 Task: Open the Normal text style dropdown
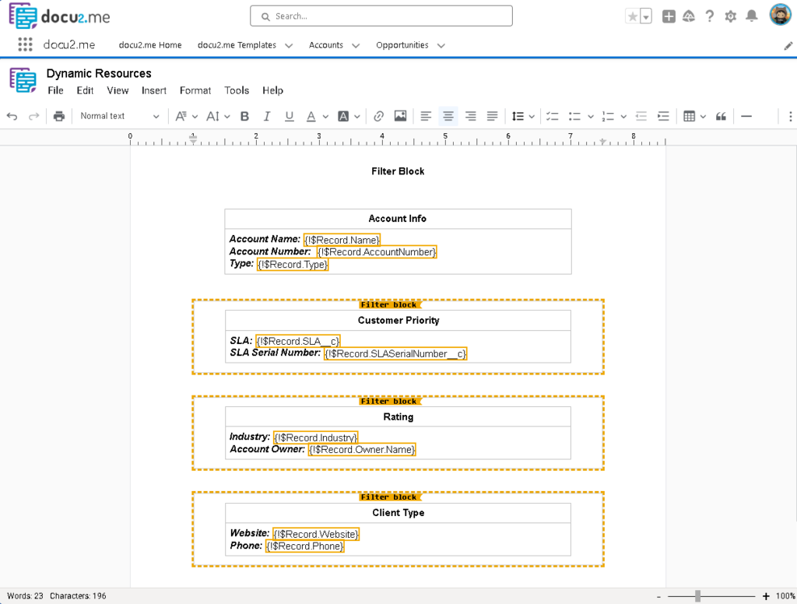click(119, 117)
